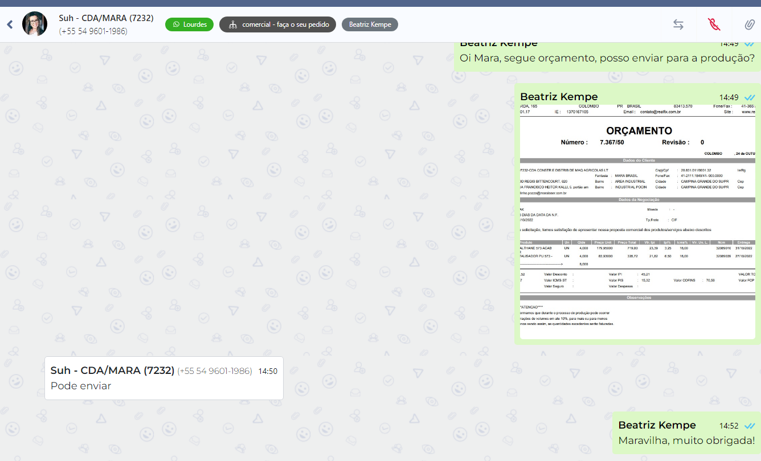The height and width of the screenshot is (461, 761).
Task: Click phone number under contact name in header
Action: [x=93, y=31]
